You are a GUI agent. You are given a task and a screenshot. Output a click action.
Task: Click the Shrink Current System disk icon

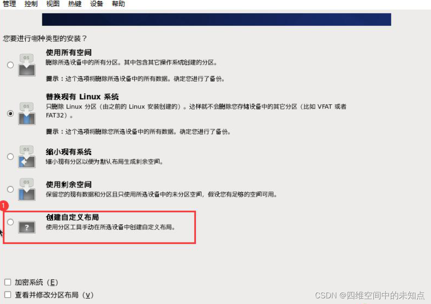point(27,157)
